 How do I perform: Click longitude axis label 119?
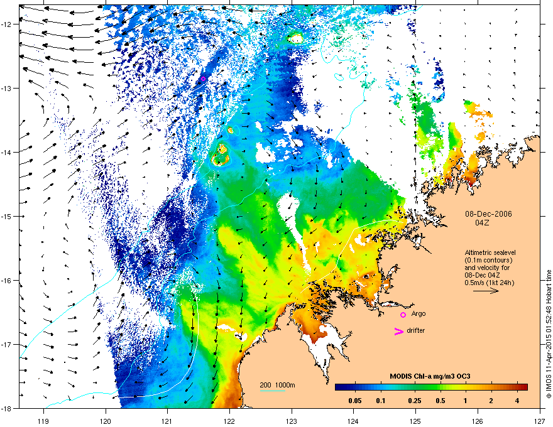click(43, 421)
